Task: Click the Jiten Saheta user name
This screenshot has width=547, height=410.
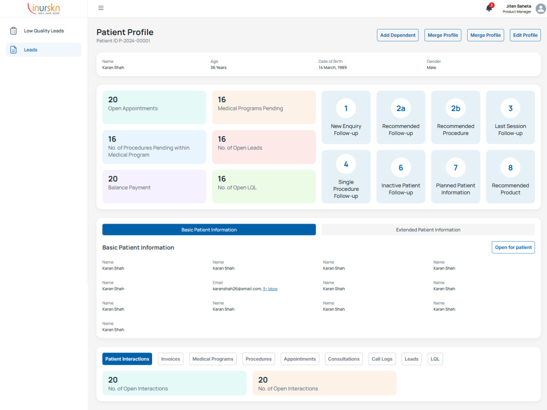Action: pyautogui.click(x=519, y=6)
